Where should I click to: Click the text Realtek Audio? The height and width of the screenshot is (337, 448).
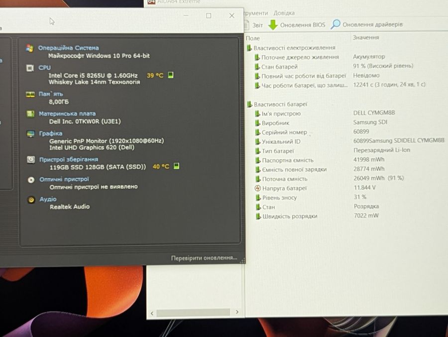click(x=70, y=207)
